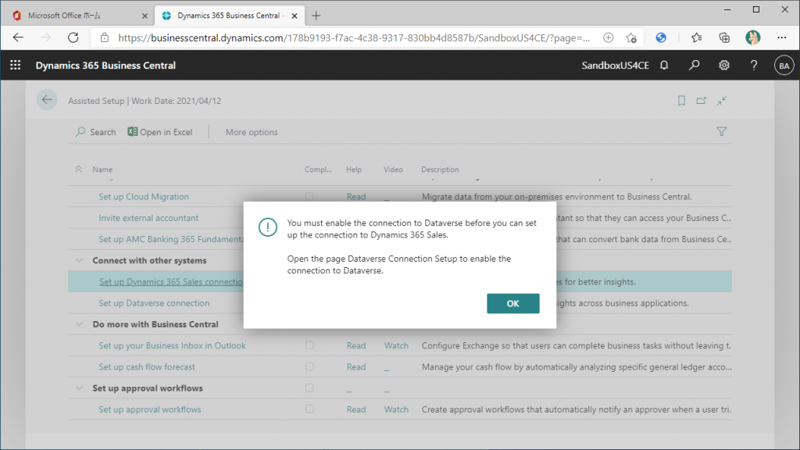
Task: Click Open in Excel
Action: 160,132
